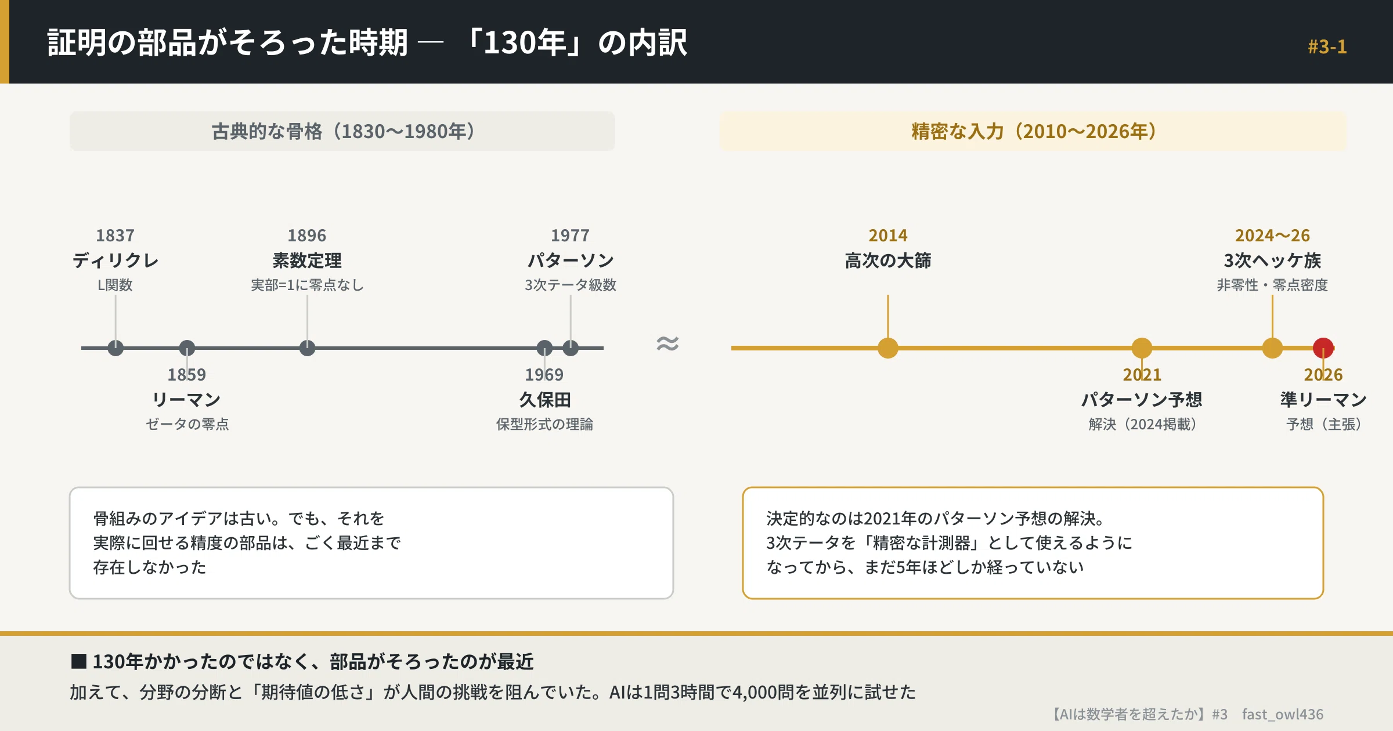The image size is (1393, 731).
Task: Click the summary heading 130年かかったのではなく
Action: 313,661
